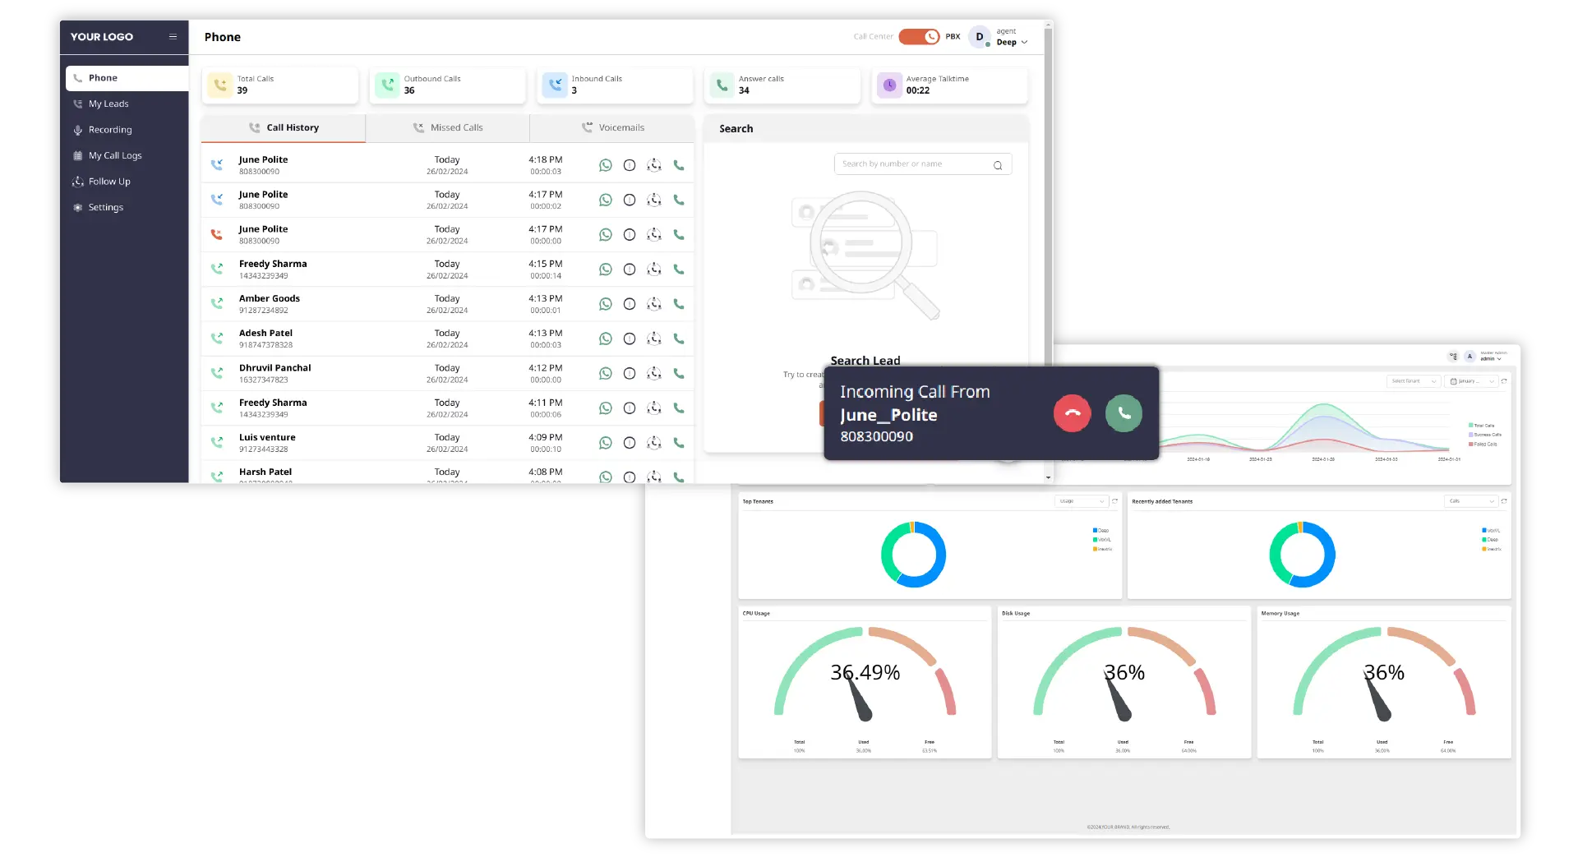
Task: Open My Leads in the sidebar
Action: pyautogui.click(x=108, y=104)
